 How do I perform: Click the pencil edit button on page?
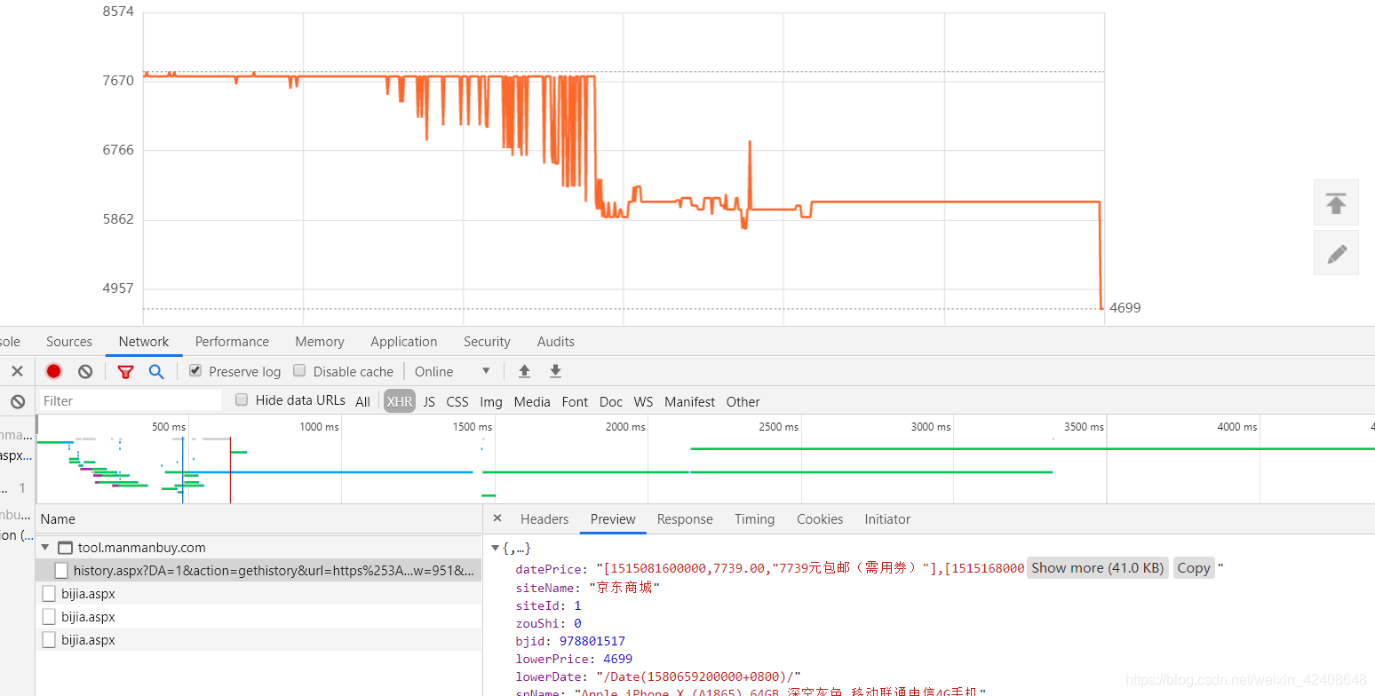(x=1336, y=252)
